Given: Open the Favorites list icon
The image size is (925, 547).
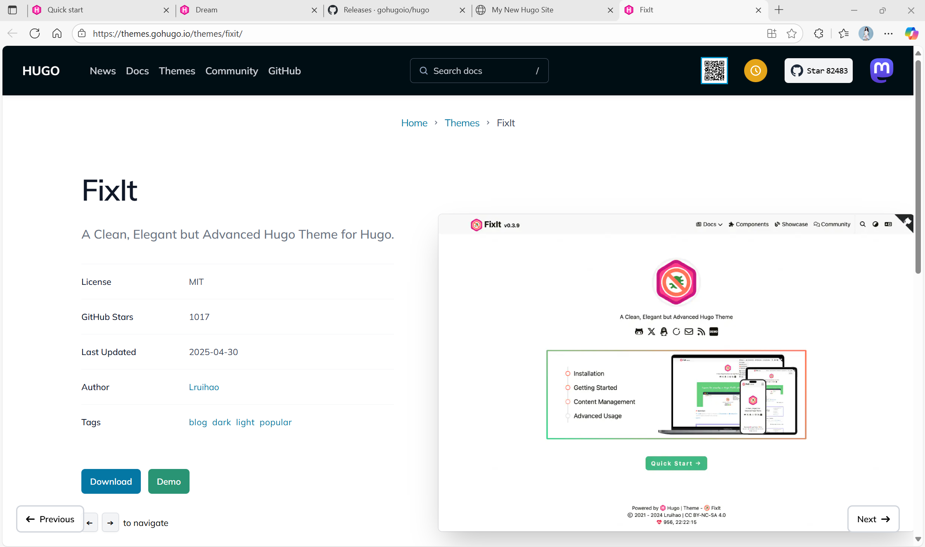Looking at the screenshot, I should pyautogui.click(x=844, y=33).
